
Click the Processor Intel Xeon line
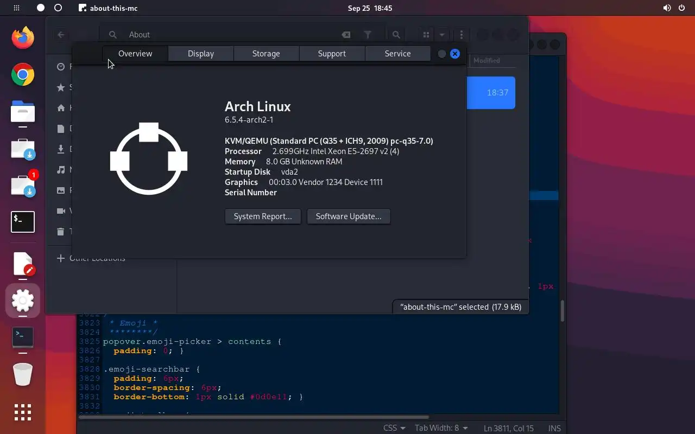tap(312, 151)
